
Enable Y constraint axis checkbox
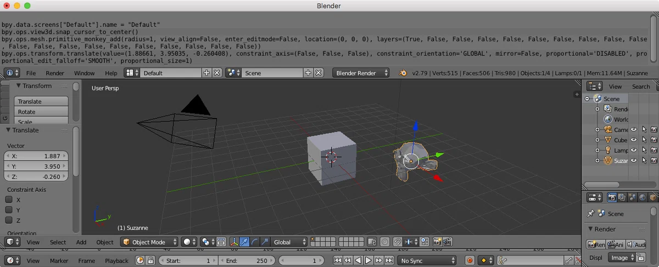coord(9,210)
